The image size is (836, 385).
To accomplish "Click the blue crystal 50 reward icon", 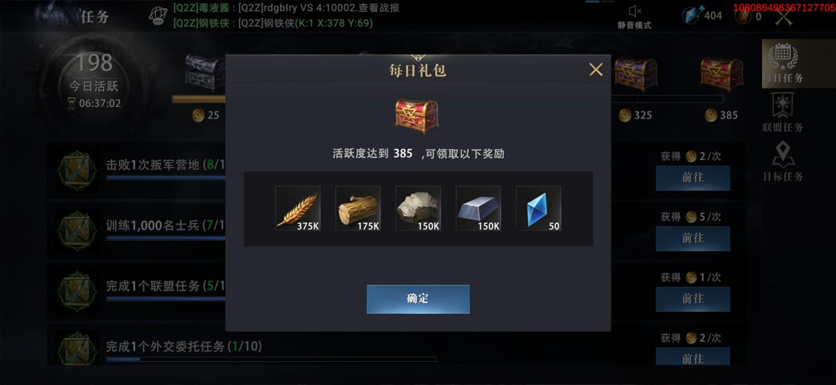I will click(538, 208).
